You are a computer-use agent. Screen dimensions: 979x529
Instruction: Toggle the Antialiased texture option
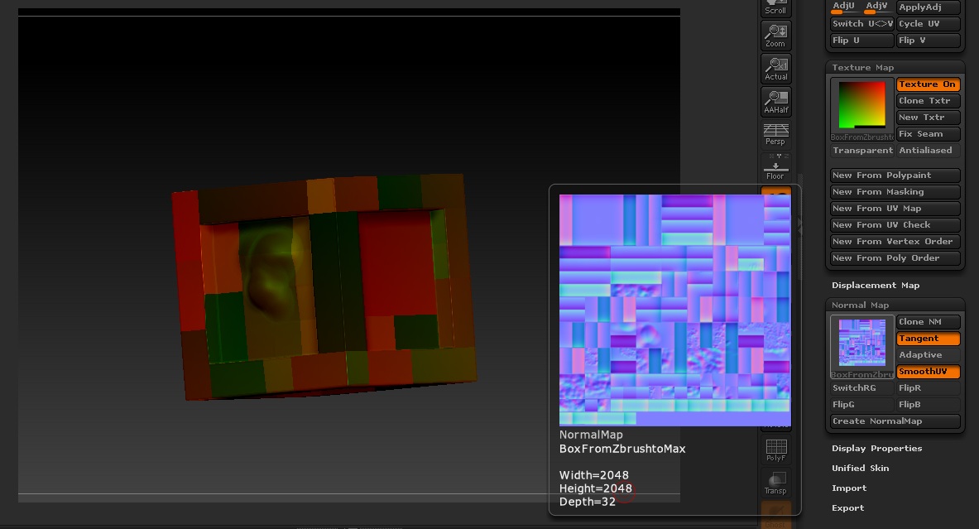point(928,151)
